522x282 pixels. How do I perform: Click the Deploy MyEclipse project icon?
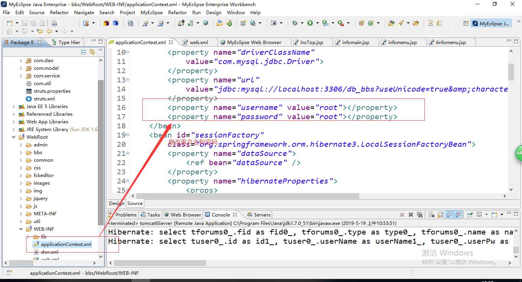(182, 23)
